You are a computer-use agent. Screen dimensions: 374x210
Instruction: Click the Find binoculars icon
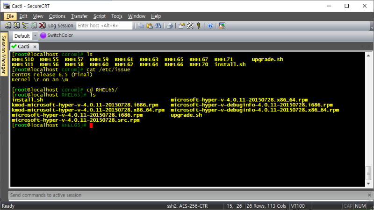[158, 26]
